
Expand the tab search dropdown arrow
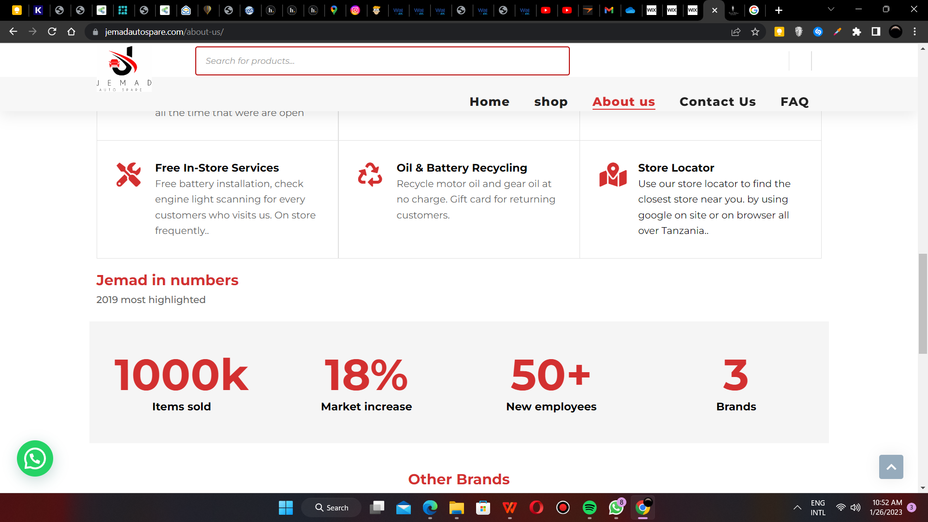[831, 9]
